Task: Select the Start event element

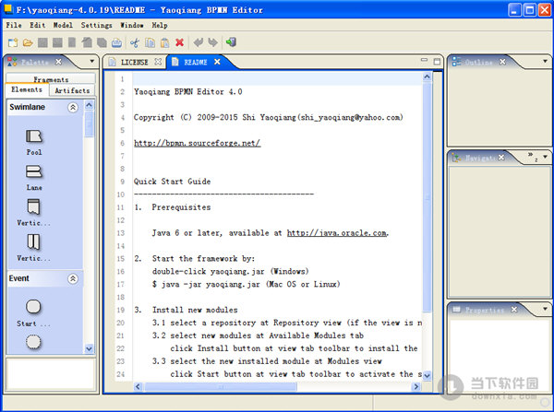Action: tap(33, 313)
